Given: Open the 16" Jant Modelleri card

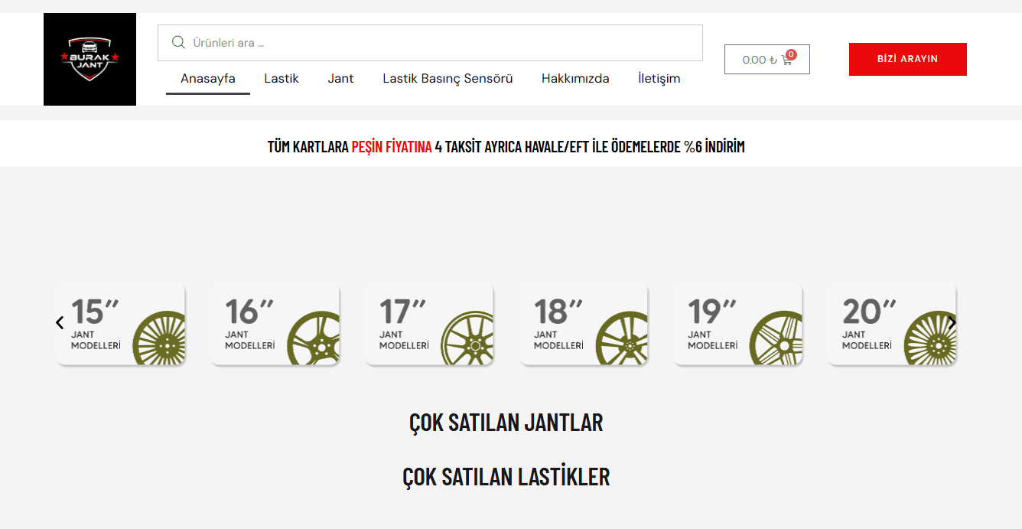Looking at the screenshot, I should click(x=275, y=324).
